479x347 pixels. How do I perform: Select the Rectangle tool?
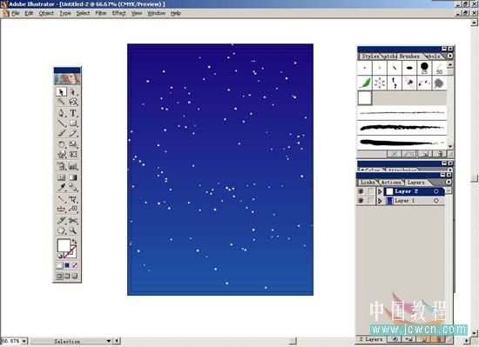click(x=72, y=123)
